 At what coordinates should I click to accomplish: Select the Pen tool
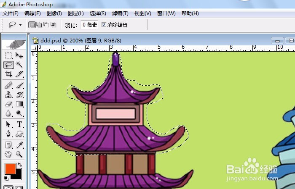[8, 134]
